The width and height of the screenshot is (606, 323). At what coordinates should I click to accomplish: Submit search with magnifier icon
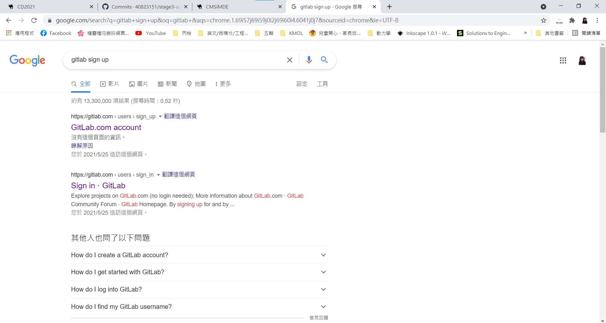click(324, 59)
